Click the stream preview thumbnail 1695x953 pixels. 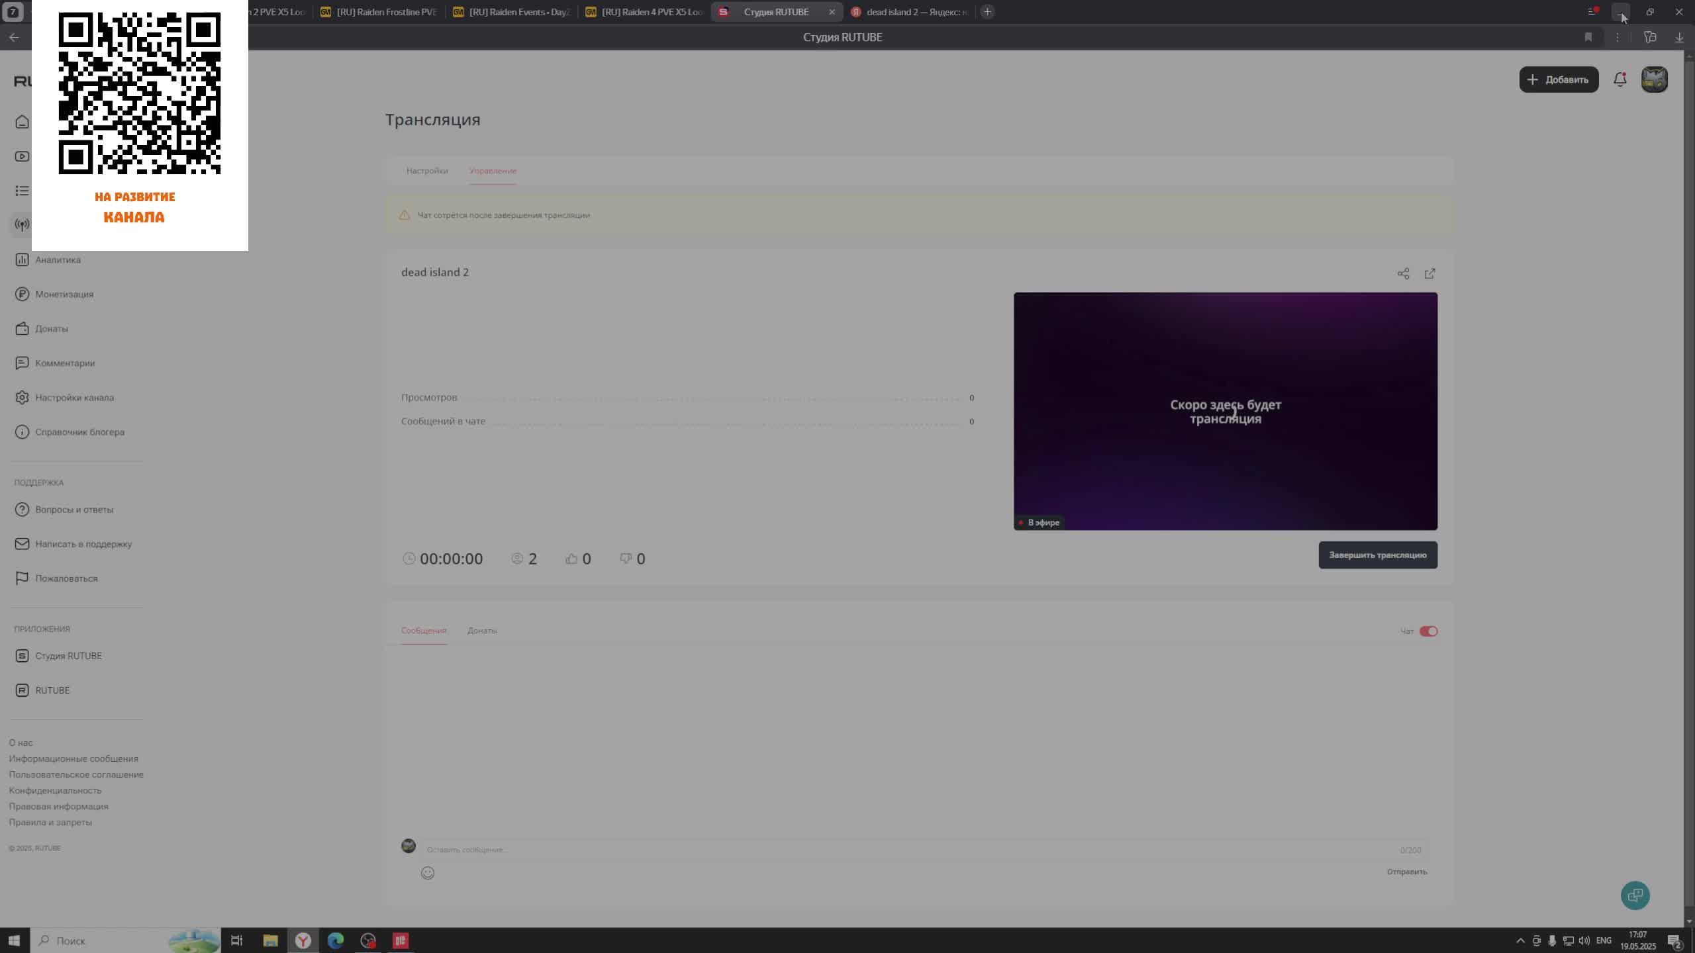click(x=1225, y=410)
